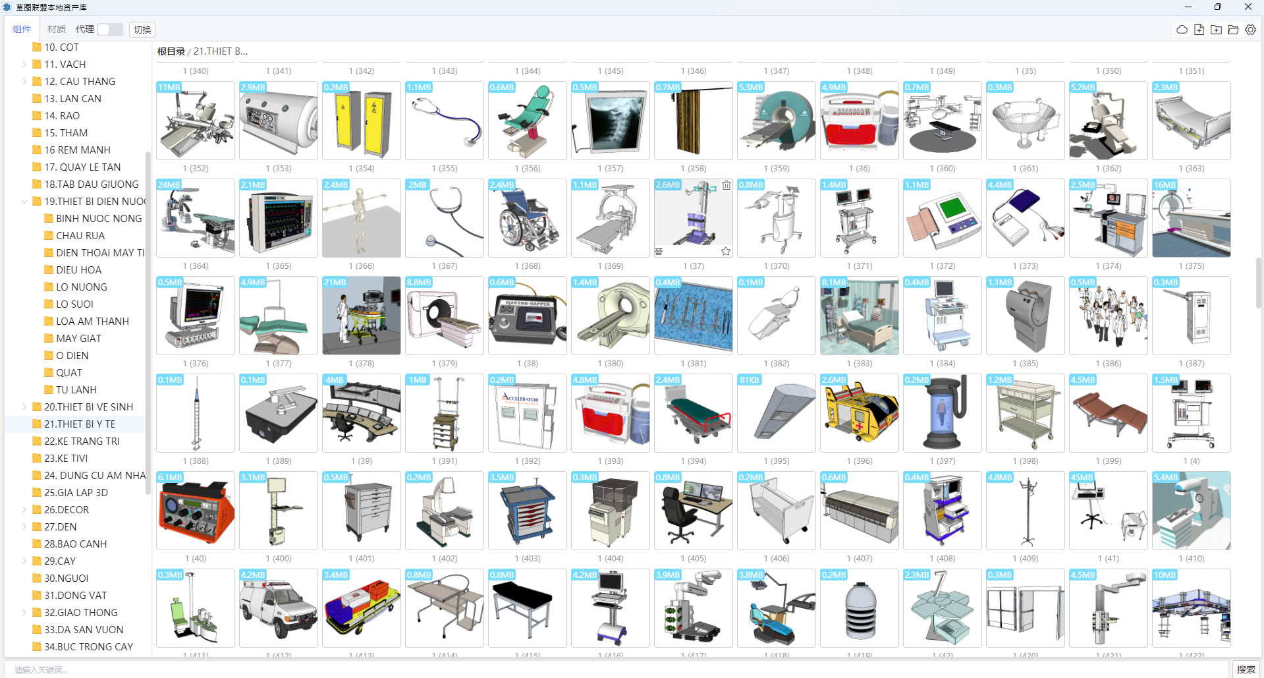This screenshot has height=678, width=1264.
Task: Click the add new file icon
Action: (1199, 30)
